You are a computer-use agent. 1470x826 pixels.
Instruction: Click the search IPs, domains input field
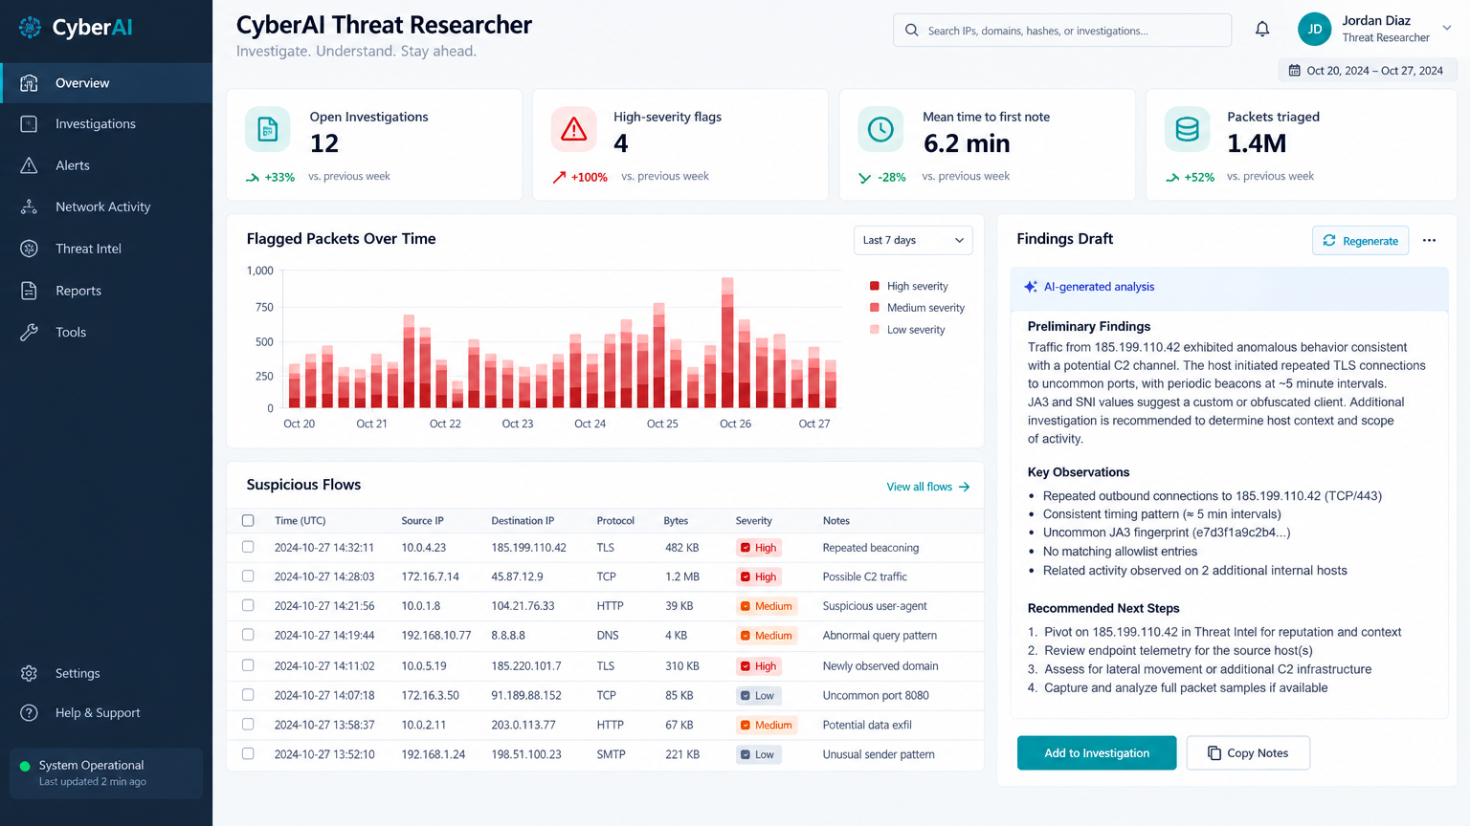click(1062, 31)
